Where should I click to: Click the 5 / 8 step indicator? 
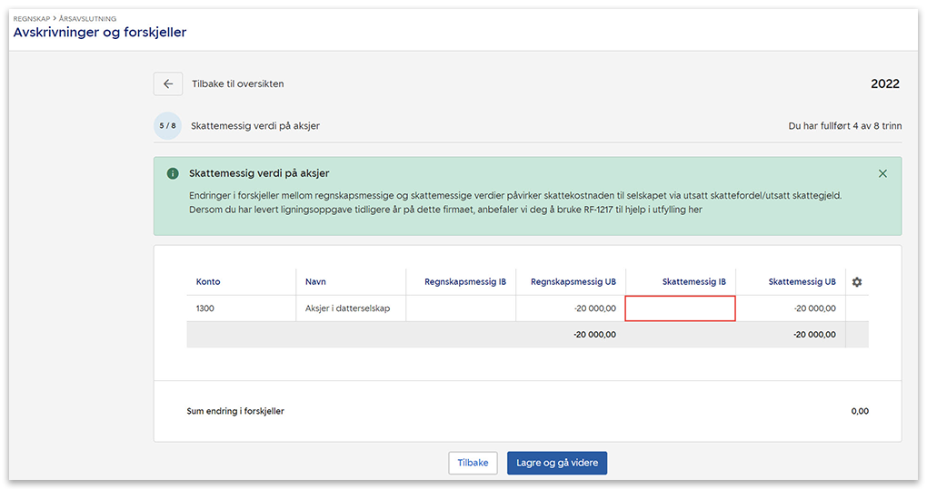(167, 126)
